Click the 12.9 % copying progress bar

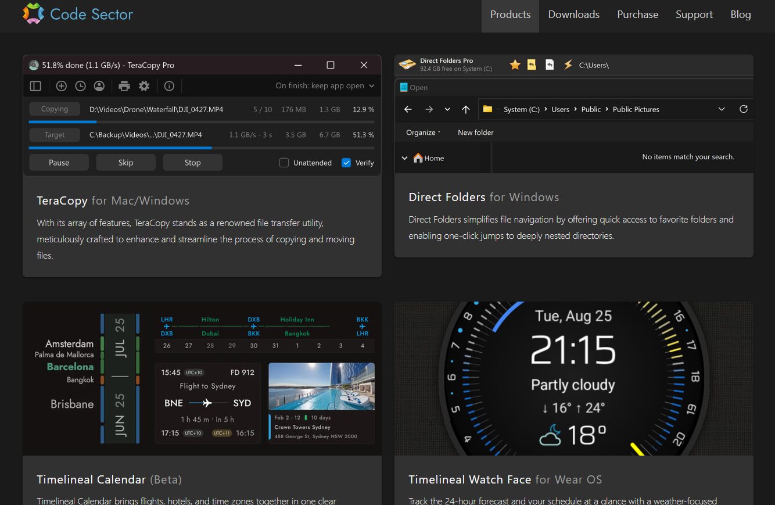202,122
